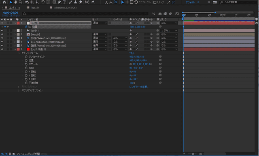Click the デフォルト workspace label

[x=190, y=2]
